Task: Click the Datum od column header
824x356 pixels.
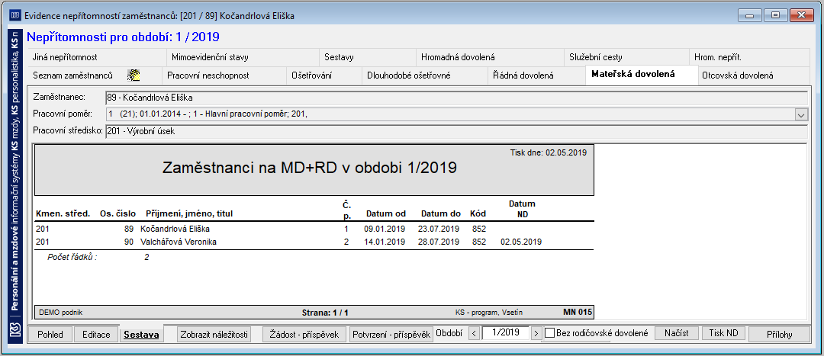Action: coord(386,213)
